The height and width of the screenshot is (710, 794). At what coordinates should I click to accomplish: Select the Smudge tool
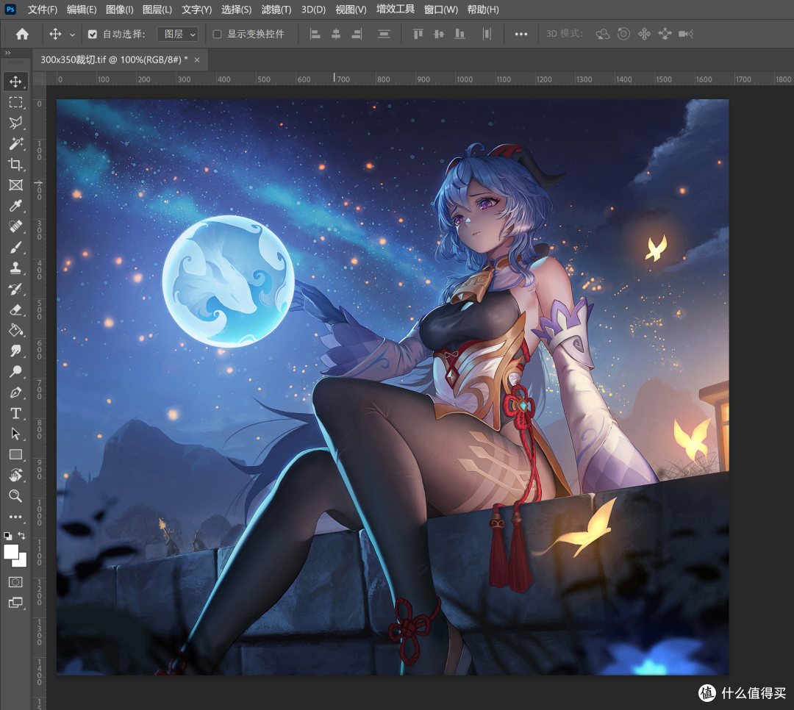(x=15, y=351)
